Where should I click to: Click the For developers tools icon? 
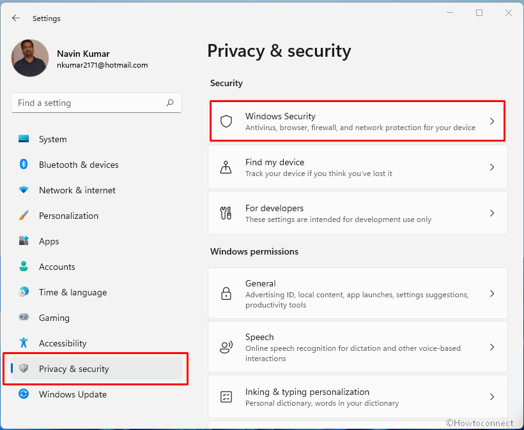(226, 213)
